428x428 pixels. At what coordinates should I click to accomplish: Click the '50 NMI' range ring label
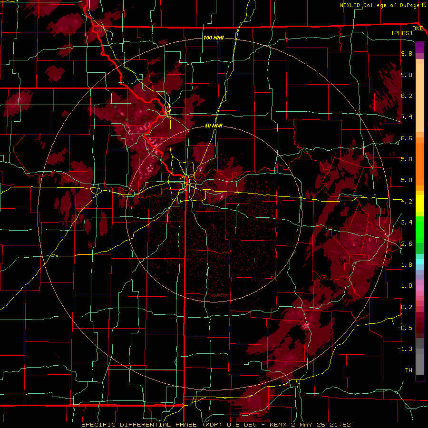[214, 126]
